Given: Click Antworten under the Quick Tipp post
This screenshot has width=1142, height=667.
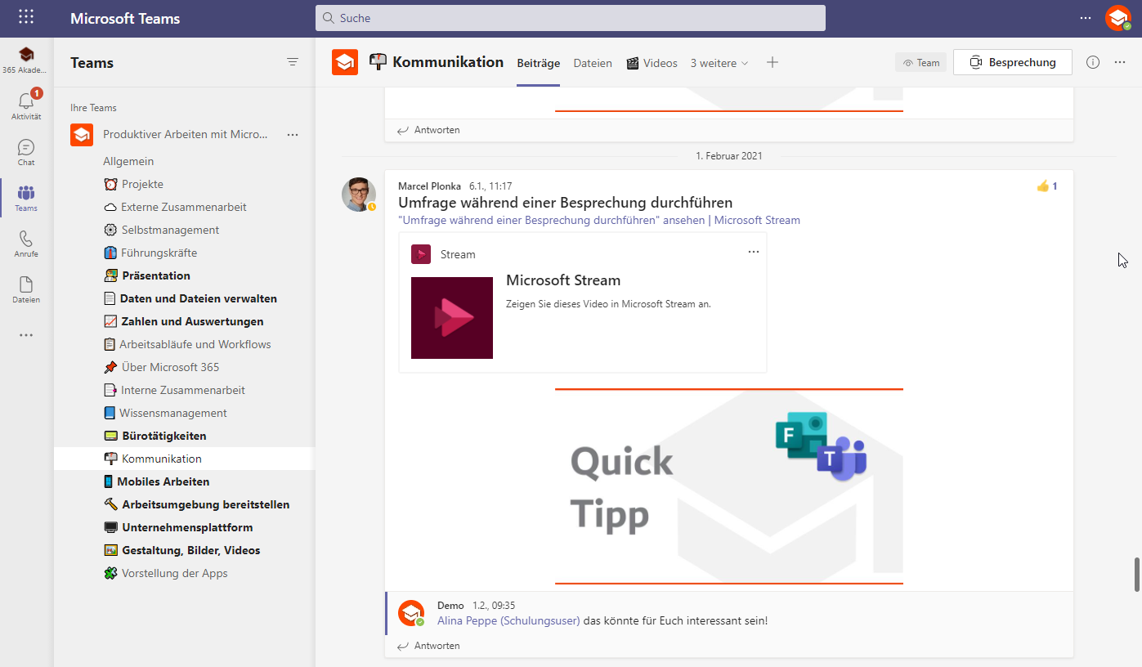Looking at the screenshot, I should [428, 646].
